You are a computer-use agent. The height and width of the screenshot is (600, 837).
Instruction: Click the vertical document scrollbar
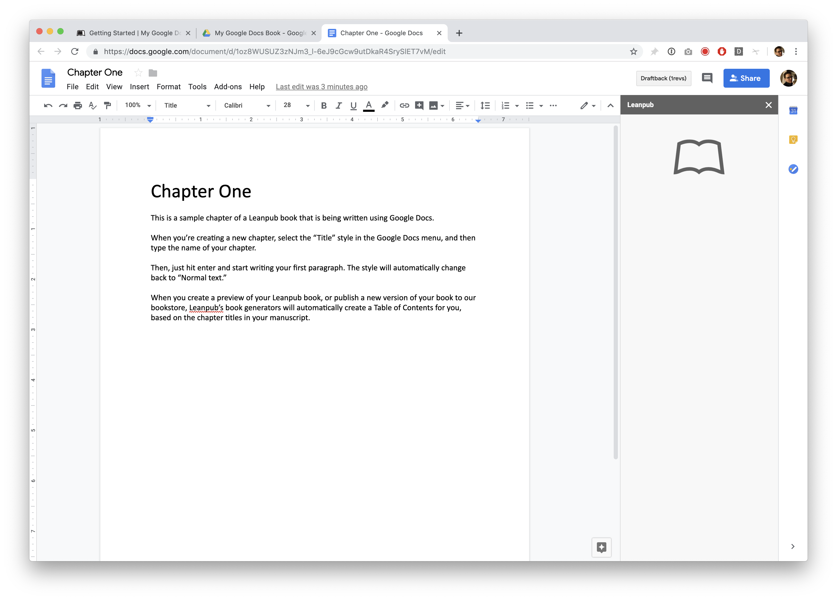(x=615, y=292)
